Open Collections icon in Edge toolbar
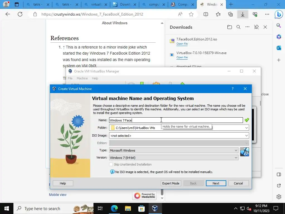 (x=230, y=14)
